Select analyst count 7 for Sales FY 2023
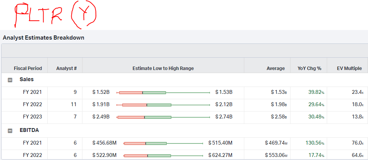The image size is (368, 160). tap(75, 117)
